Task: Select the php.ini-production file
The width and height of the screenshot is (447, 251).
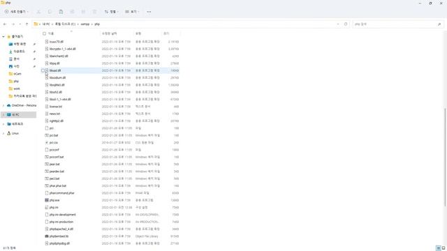Action: coord(61,222)
